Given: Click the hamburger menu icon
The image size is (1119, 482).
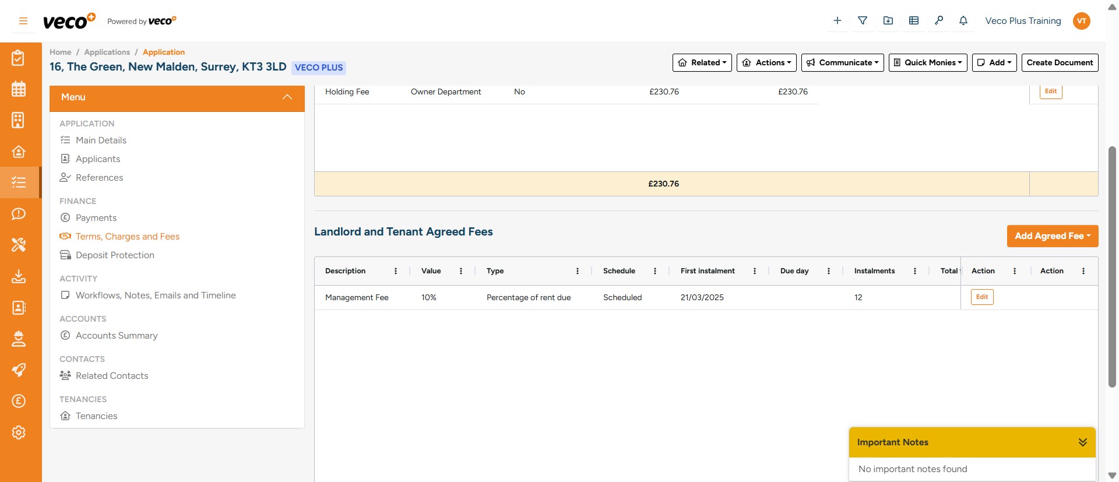Looking at the screenshot, I should point(23,21).
